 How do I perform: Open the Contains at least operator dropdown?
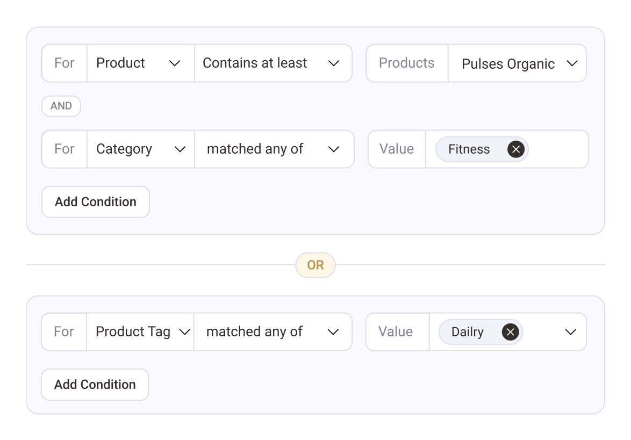click(x=273, y=63)
